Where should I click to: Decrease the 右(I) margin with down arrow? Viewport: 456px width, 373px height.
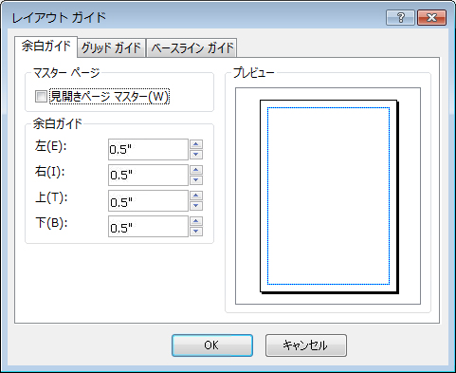[196, 180]
